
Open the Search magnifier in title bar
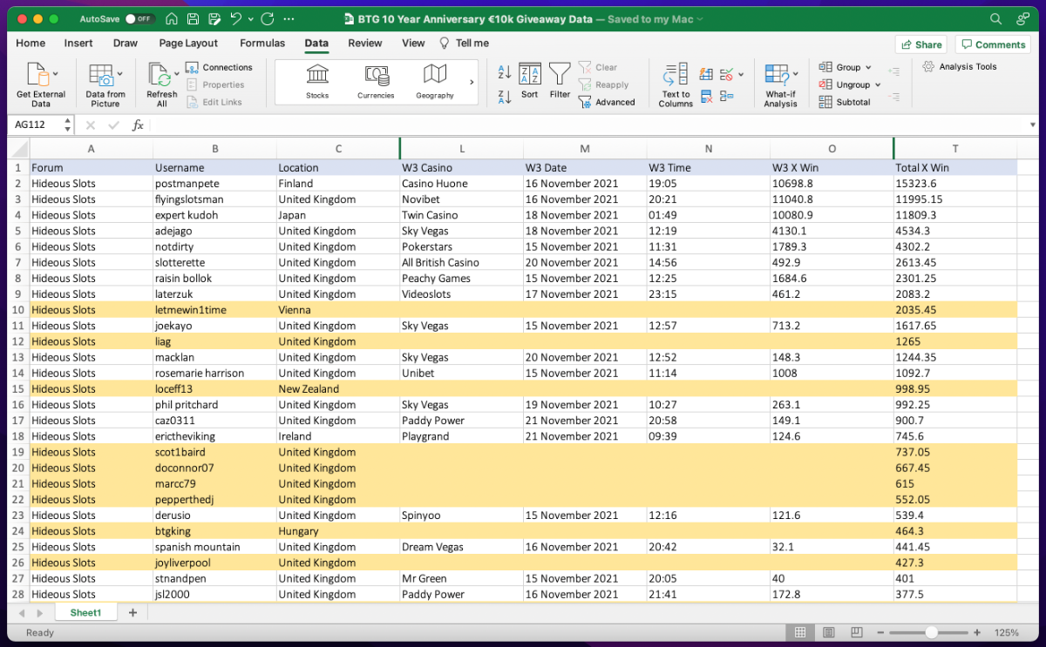[x=996, y=18]
